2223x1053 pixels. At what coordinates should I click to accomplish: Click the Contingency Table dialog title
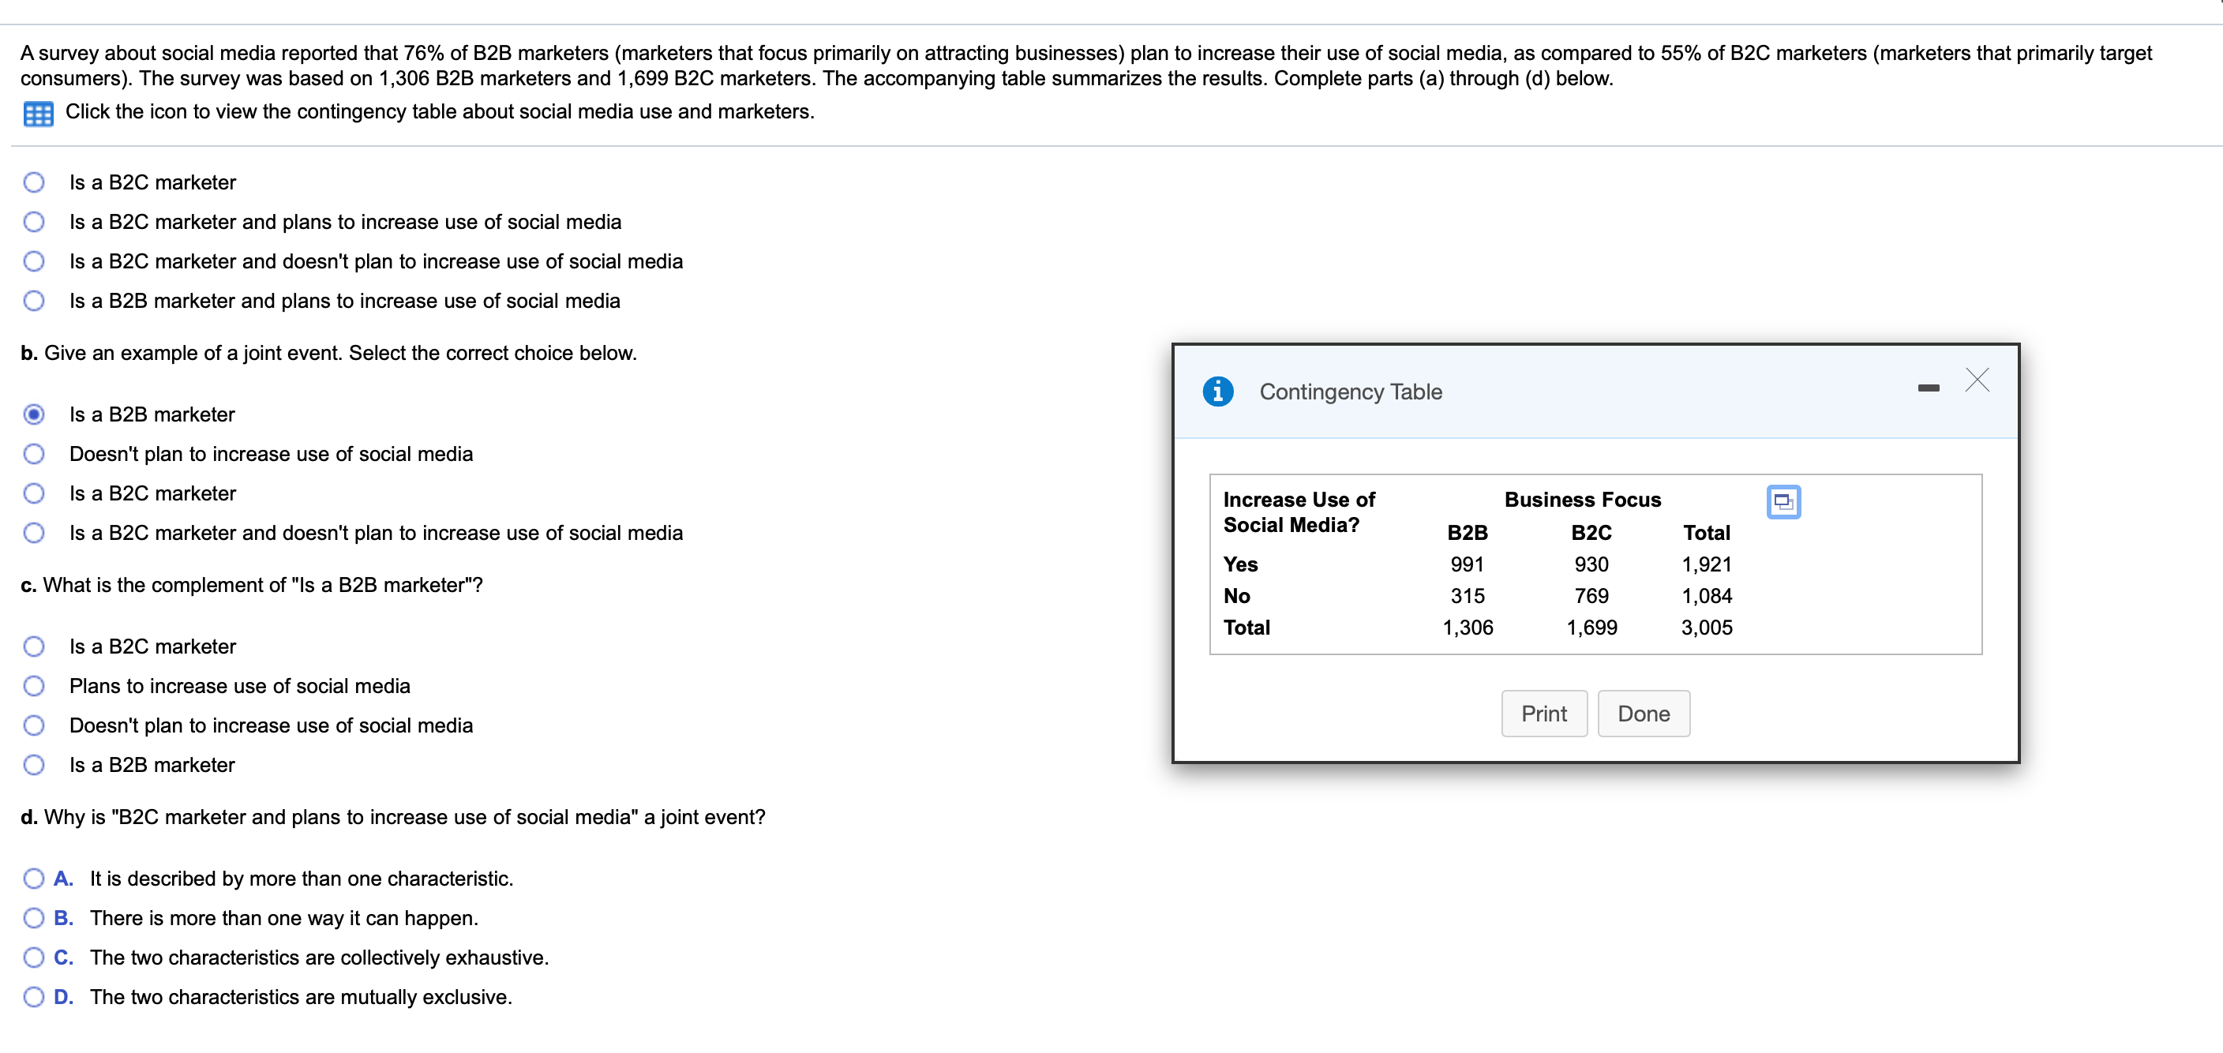click(1350, 392)
